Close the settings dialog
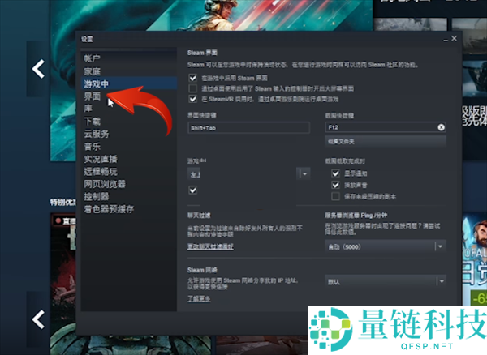Image resolution: width=487 pixels, height=355 pixels. 455,38
